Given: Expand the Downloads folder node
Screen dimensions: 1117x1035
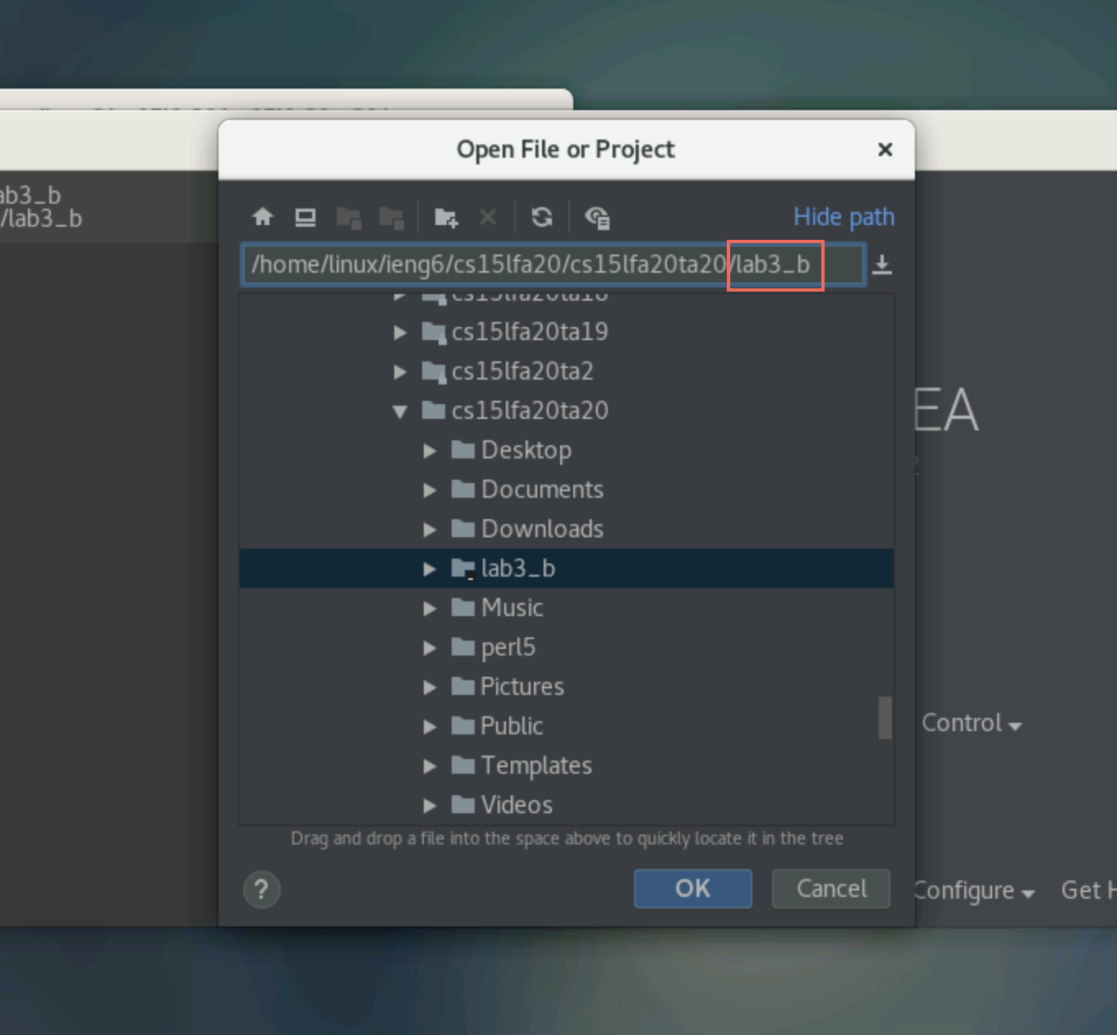Looking at the screenshot, I should [x=429, y=529].
